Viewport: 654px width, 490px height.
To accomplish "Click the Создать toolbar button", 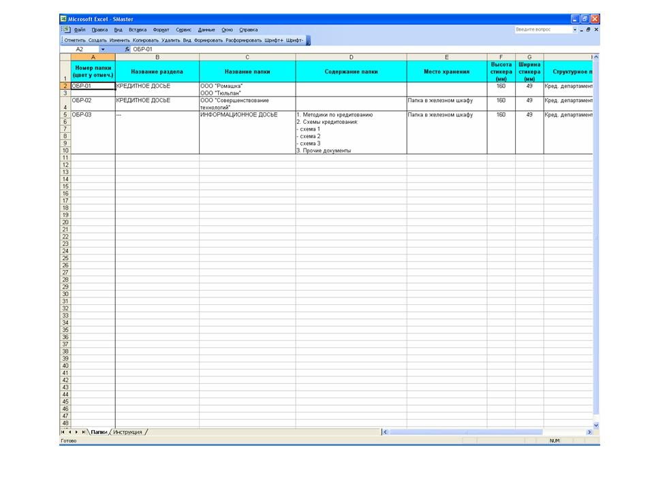I will click(97, 40).
